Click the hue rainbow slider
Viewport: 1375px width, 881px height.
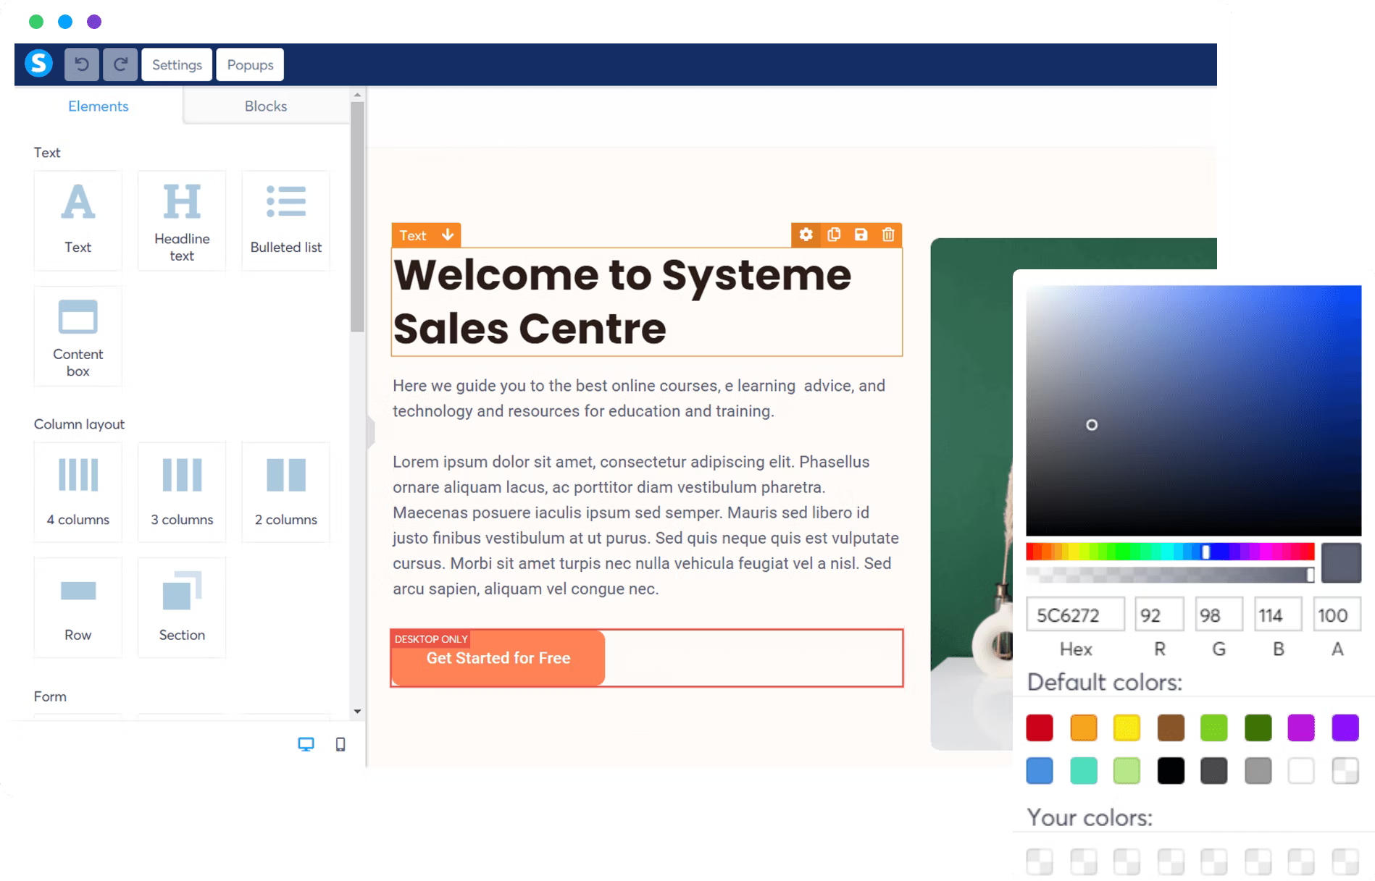coord(1170,552)
